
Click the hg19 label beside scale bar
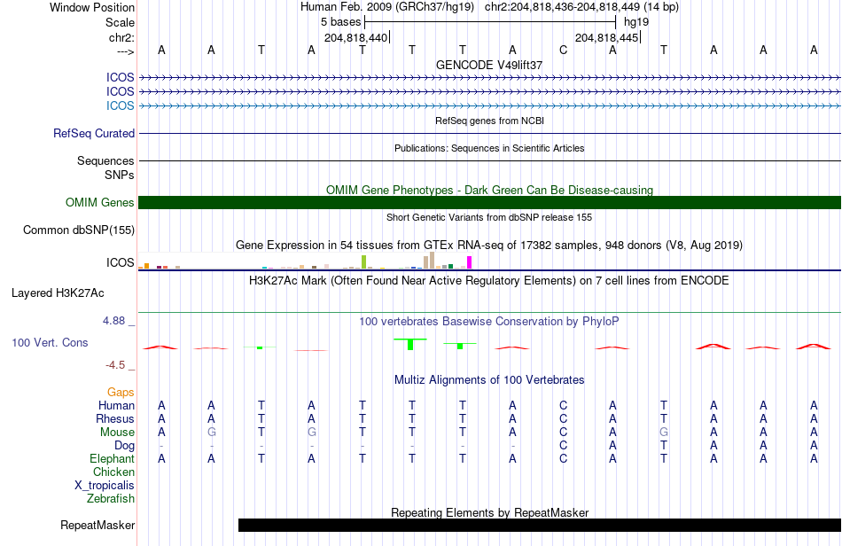tap(636, 22)
